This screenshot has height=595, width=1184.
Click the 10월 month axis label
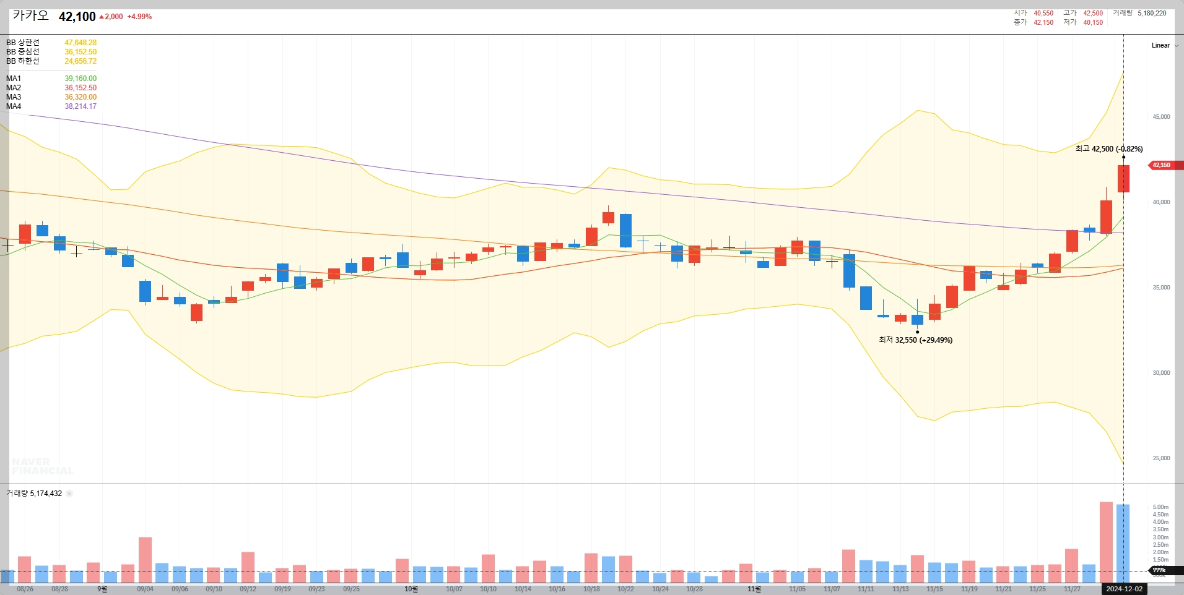(411, 589)
